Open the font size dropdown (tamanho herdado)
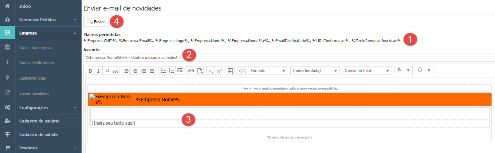The image size is (495, 153). coord(367,71)
